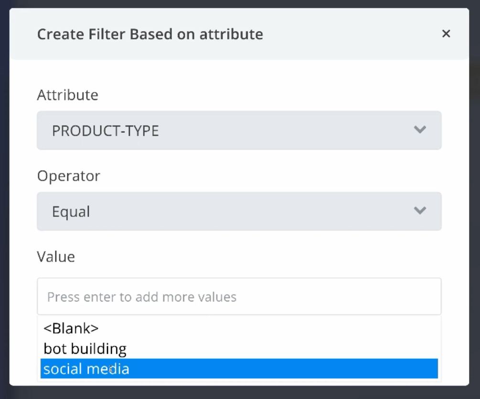The width and height of the screenshot is (480, 399).
Task: Open the Operator dropdown showing Equal
Action: coord(239,211)
